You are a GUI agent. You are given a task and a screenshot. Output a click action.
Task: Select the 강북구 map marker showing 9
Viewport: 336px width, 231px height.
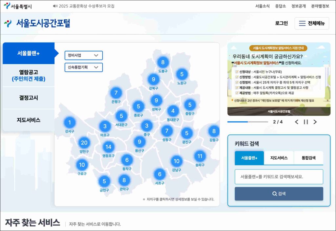click(x=154, y=79)
